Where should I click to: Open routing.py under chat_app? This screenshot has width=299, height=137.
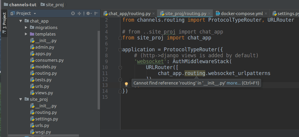click(x=46, y=73)
